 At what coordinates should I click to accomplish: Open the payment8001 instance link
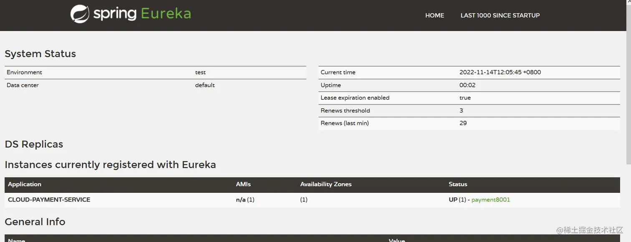pos(490,200)
